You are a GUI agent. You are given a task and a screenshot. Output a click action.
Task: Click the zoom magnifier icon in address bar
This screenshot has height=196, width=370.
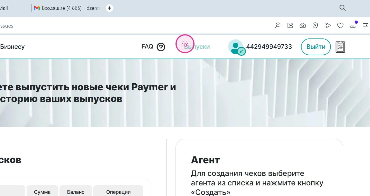tap(277, 26)
